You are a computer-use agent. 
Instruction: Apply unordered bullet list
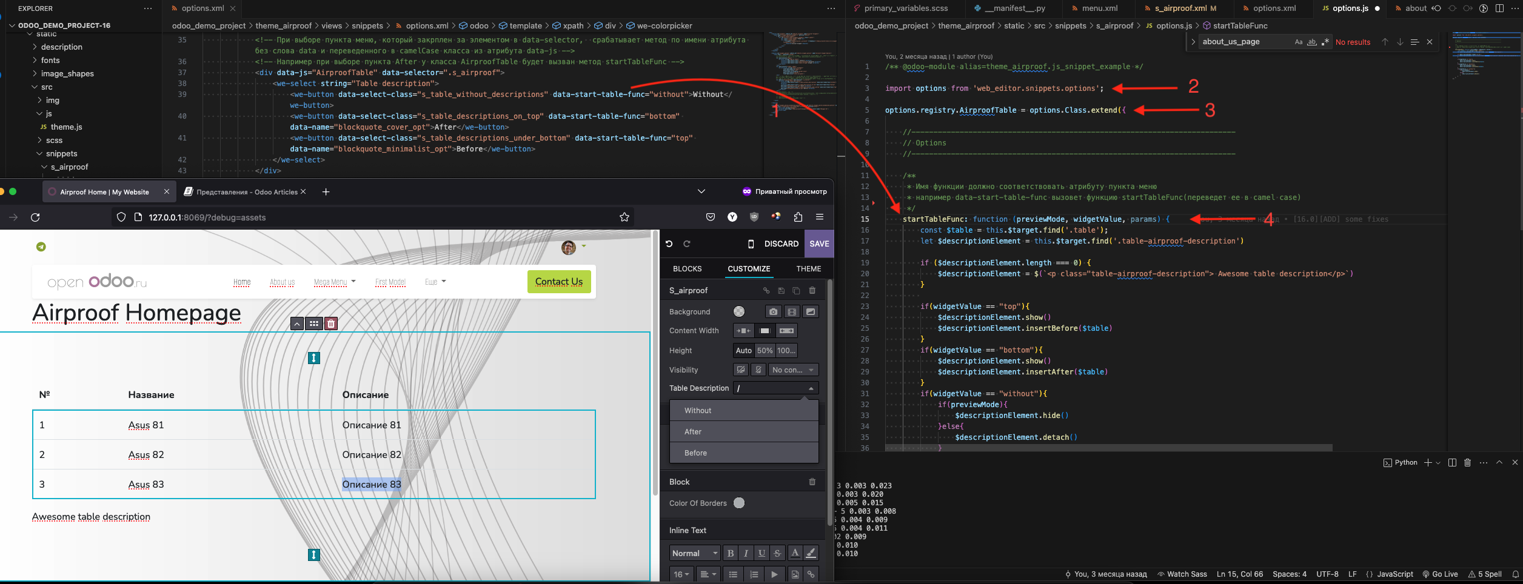733,574
